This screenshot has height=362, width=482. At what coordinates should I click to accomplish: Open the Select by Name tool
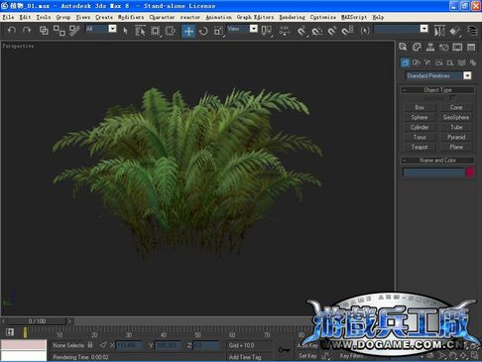[140, 31]
